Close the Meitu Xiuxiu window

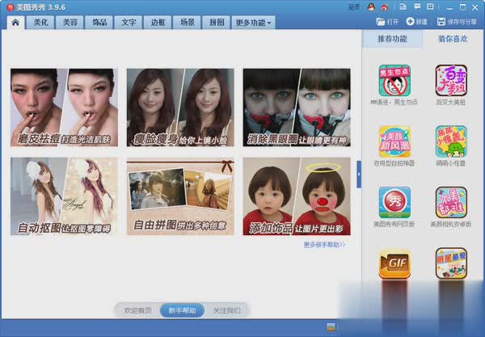[475, 7]
